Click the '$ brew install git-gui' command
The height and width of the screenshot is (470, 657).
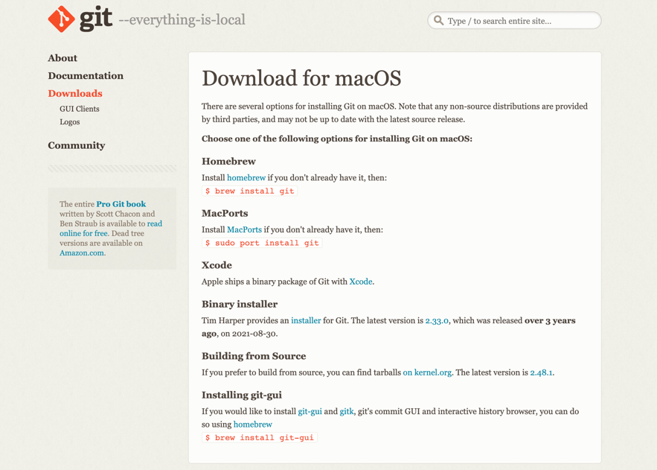click(260, 437)
